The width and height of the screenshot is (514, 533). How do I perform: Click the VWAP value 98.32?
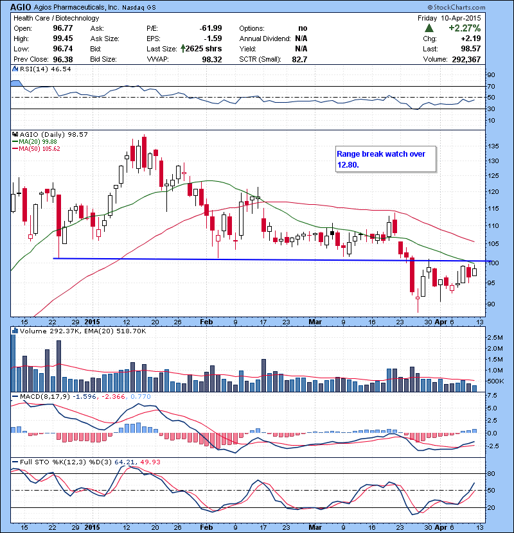212,59
